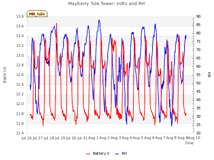
Task: Click the 90 RH tick label
Action: pyautogui.click(x=198, y=16)
